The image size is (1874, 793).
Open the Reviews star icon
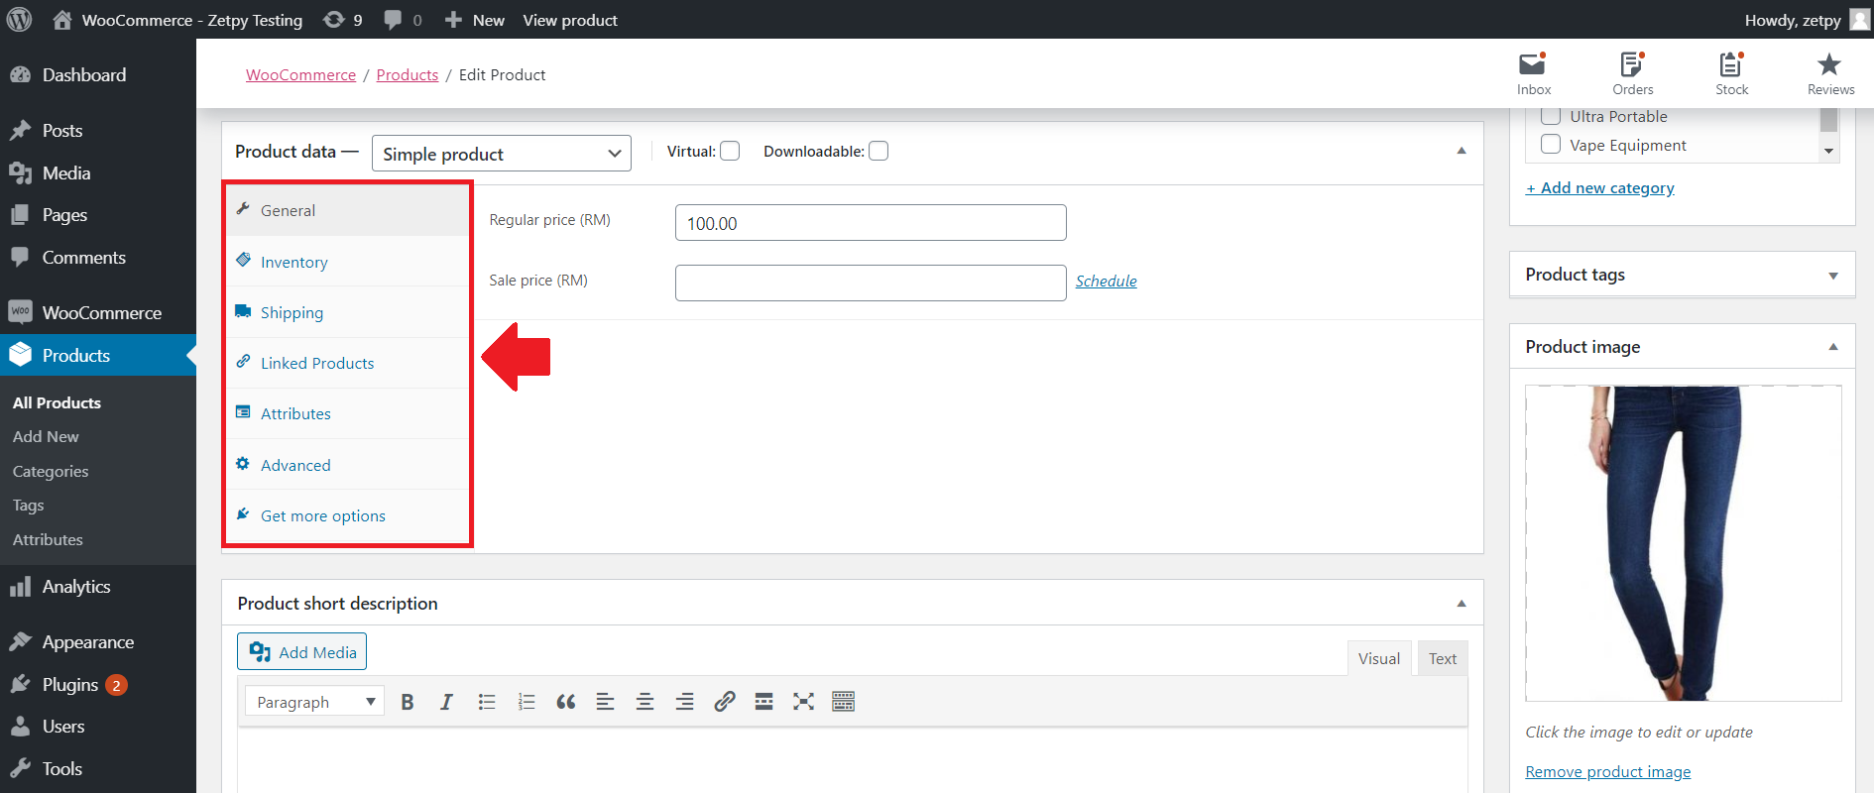point(1830,73)
